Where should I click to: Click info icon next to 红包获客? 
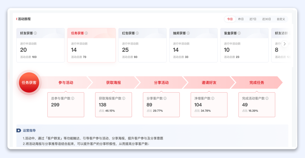tap(137, 33)
